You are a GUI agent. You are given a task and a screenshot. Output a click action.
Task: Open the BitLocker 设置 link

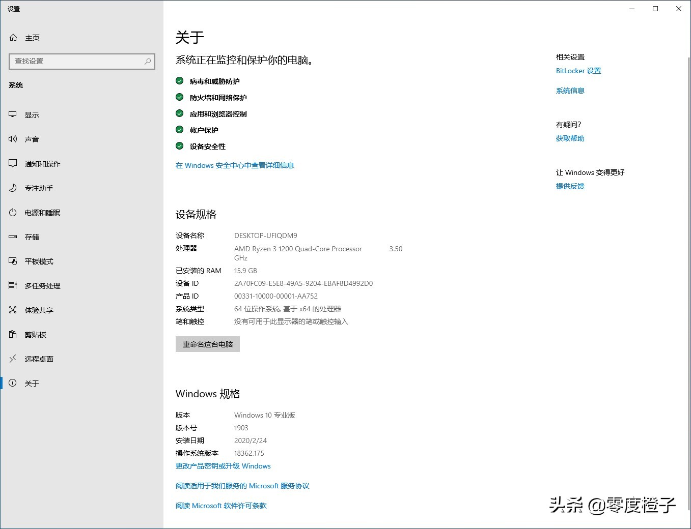(x=578, y=71)
